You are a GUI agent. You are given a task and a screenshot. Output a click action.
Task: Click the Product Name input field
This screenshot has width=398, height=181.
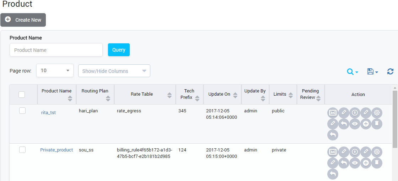(x=56, y=50)
